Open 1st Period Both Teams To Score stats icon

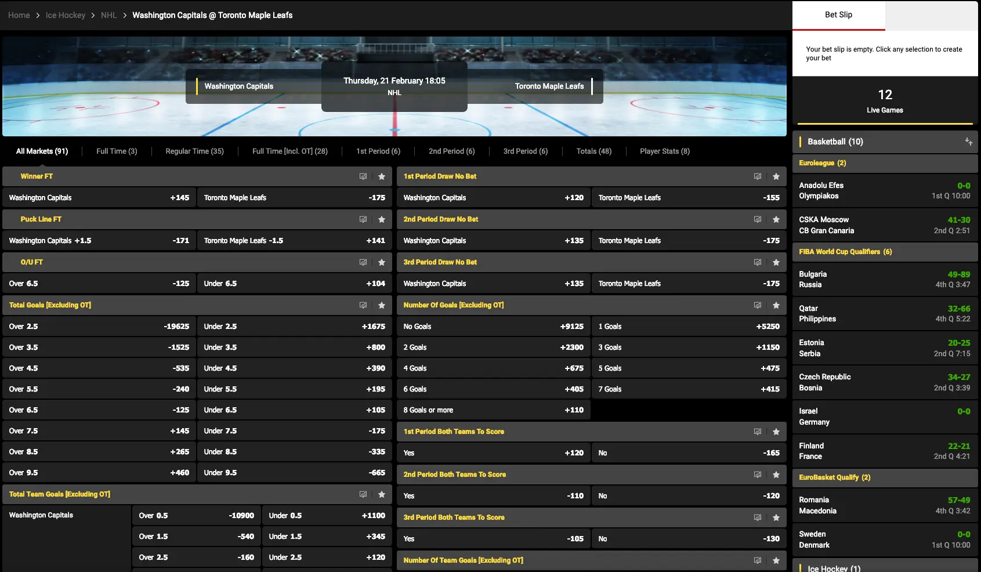757,432
